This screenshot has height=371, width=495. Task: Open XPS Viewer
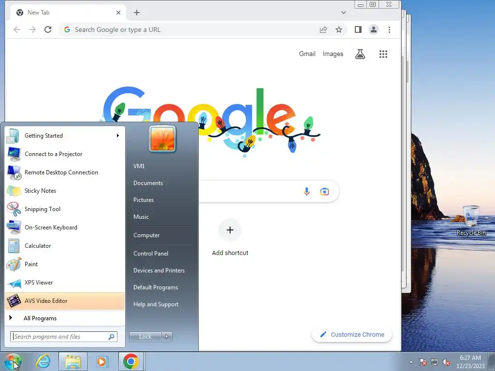pos(65,282)
